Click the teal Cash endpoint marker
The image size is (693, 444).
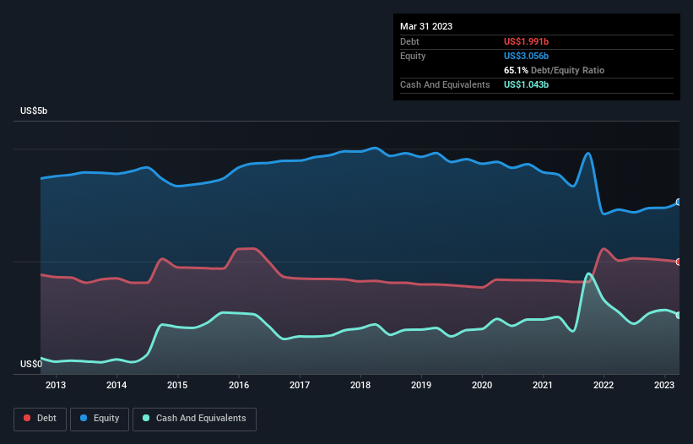[x=679, y=315]
